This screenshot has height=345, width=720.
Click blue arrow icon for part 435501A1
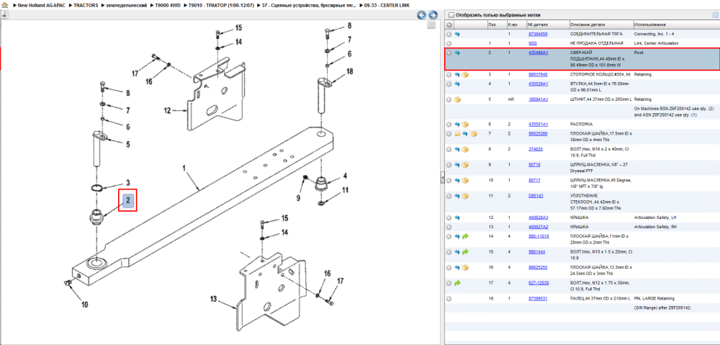click(457, 125)
